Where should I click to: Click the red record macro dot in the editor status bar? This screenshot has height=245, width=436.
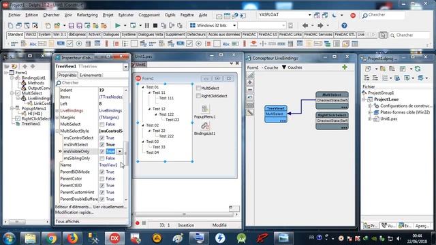coord(138,223)
